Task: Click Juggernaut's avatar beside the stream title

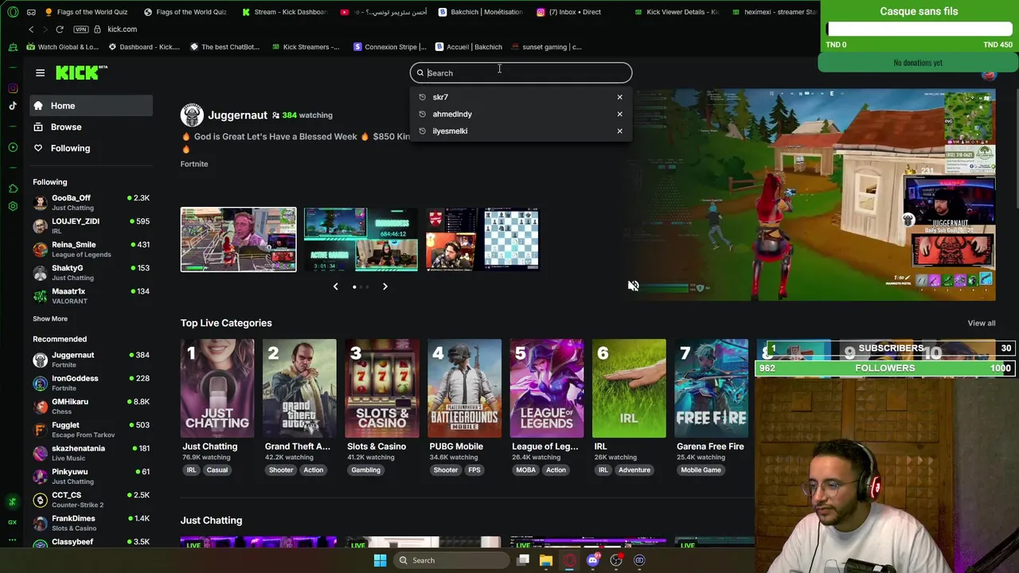Action: click(x=192, y=115)
